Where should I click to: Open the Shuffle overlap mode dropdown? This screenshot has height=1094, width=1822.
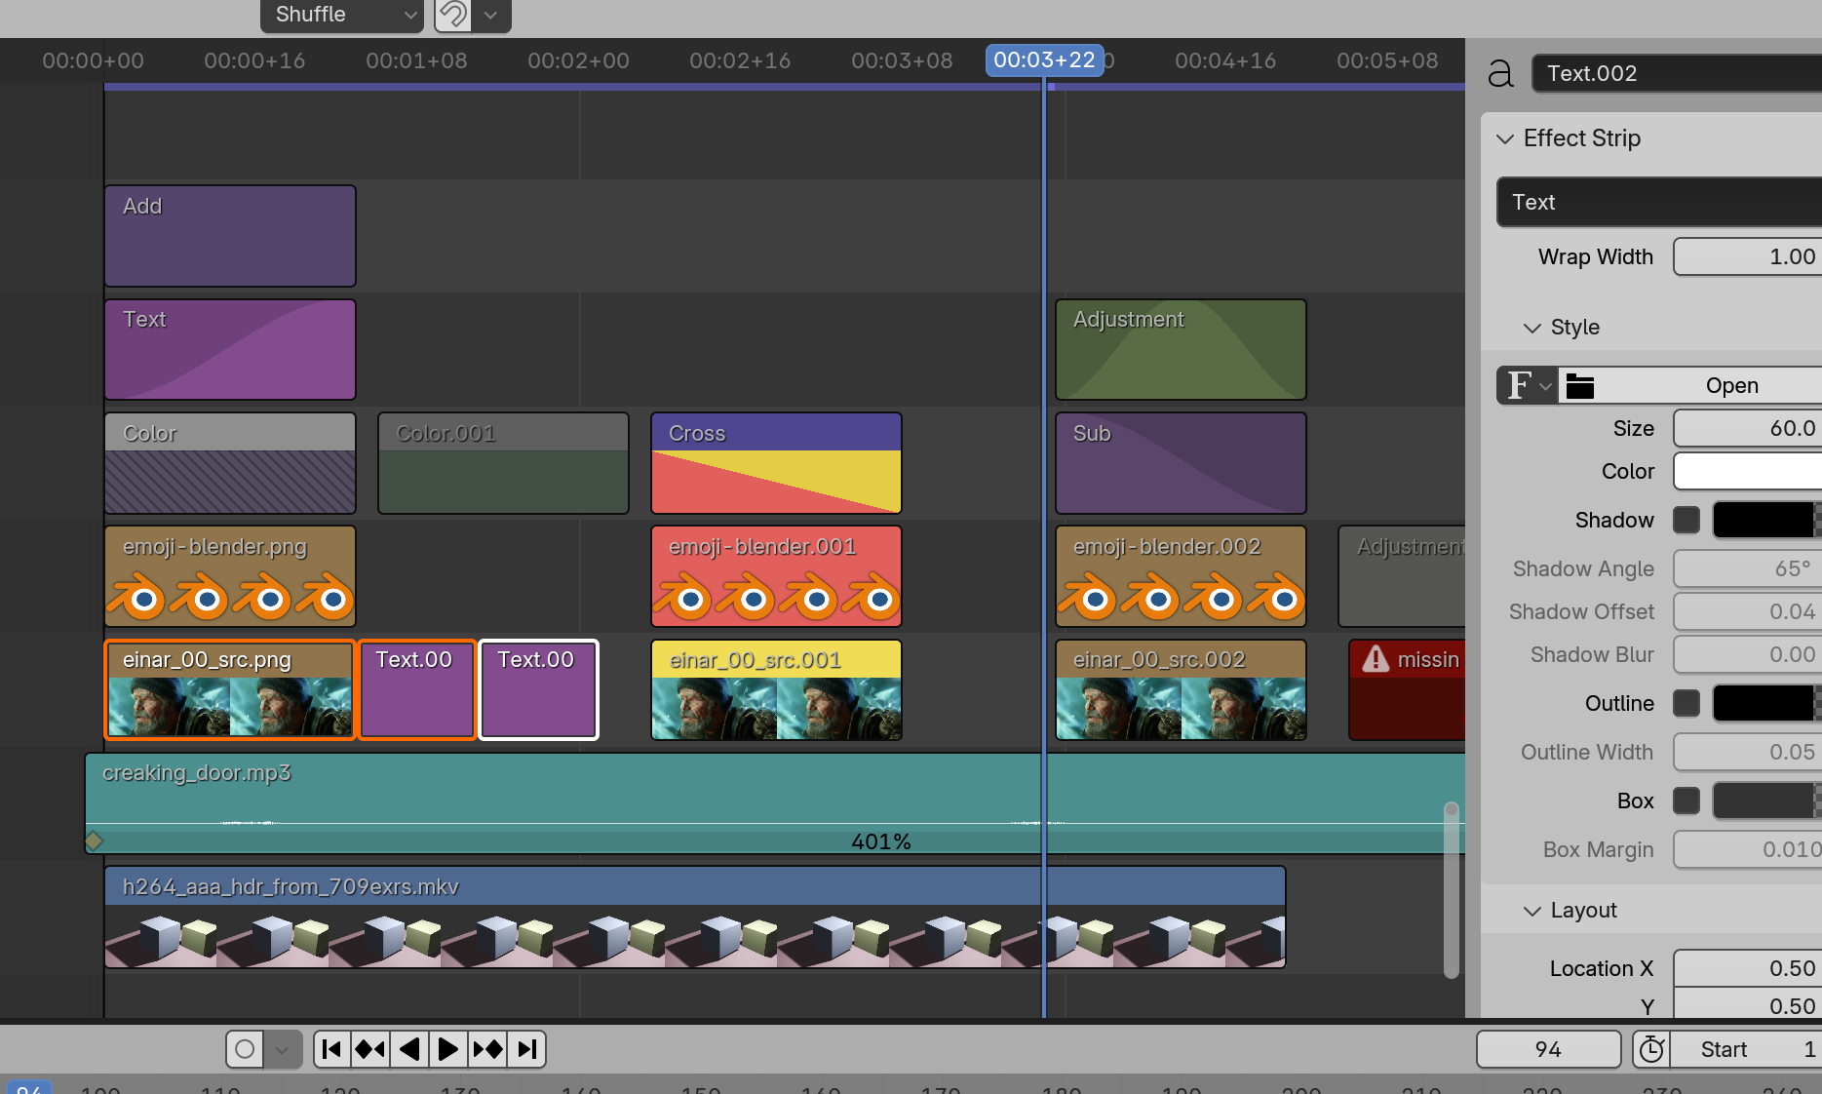coord(341,15)
